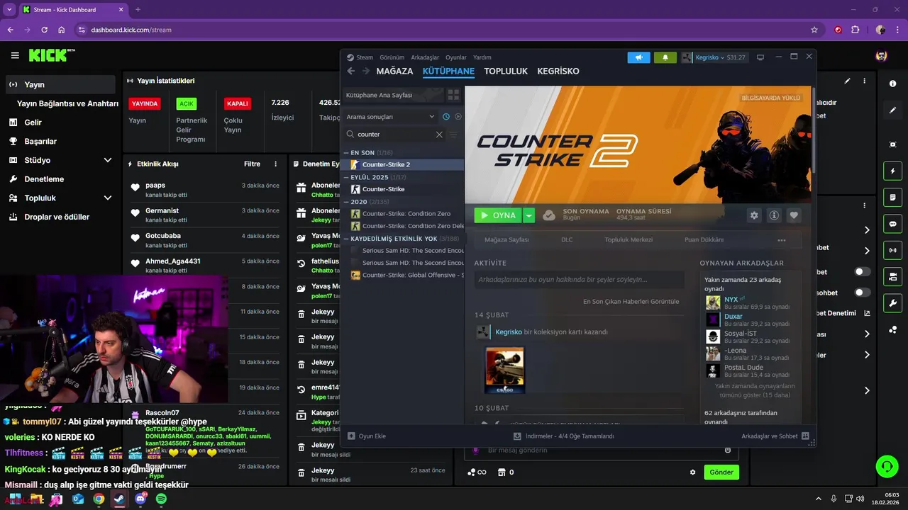The image size is (908, 510).
Task: Open Arkadaşlar ve Sohbet
Action: [775, 436]
